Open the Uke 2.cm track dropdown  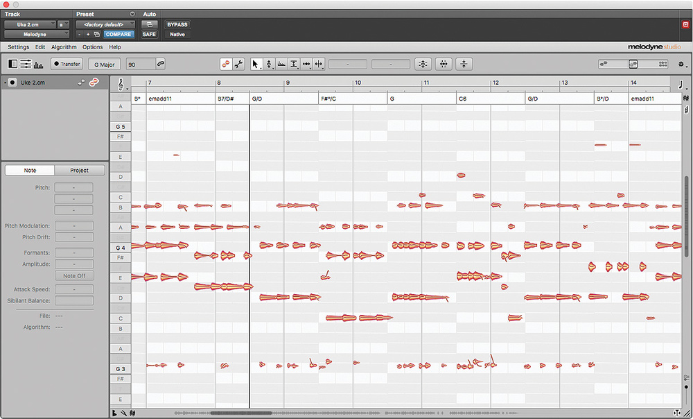31,24
